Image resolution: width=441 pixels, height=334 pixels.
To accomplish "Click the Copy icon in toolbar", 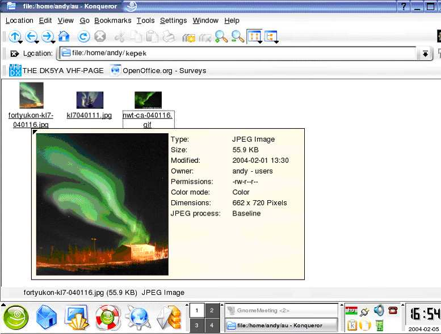I will click(x=136, y=37).
